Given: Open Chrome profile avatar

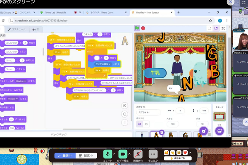Looking at the screenshot, I should [x=220, y=21].
